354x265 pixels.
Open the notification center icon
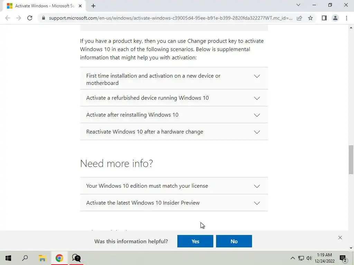[x=343, y=258]
